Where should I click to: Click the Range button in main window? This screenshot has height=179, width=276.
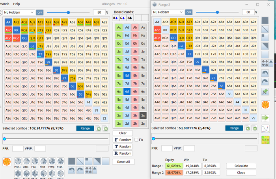pos(85,128)
